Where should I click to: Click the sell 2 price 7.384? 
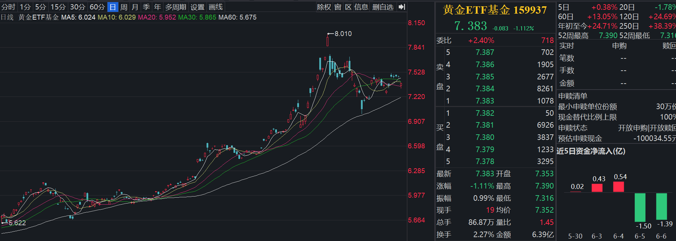[x=485, y=89]
